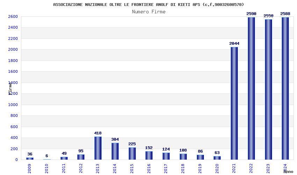Click the 2009 bar labeled 36
297x175 pixels.
tap(30, 159)
